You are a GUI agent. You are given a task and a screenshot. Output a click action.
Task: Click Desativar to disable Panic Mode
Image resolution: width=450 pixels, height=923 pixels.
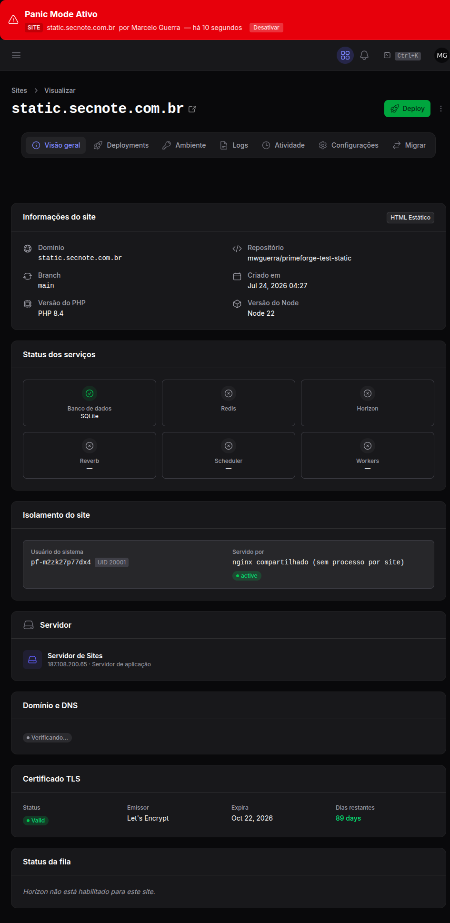click(266, 28)
